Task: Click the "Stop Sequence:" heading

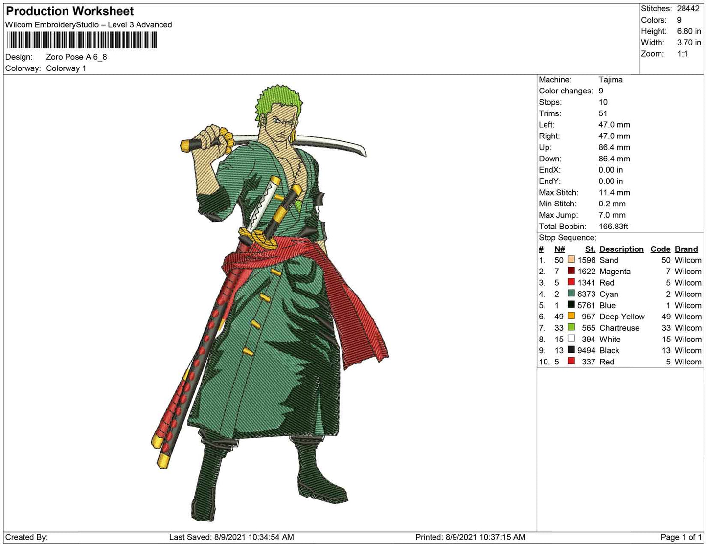Action: 568,237
